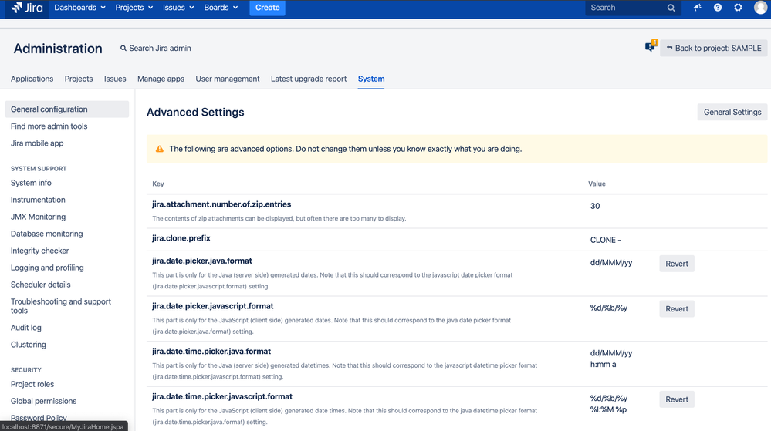The width and height of the screenshot is (771, 431).
Task: Click the Value column header
Action: 597,184
